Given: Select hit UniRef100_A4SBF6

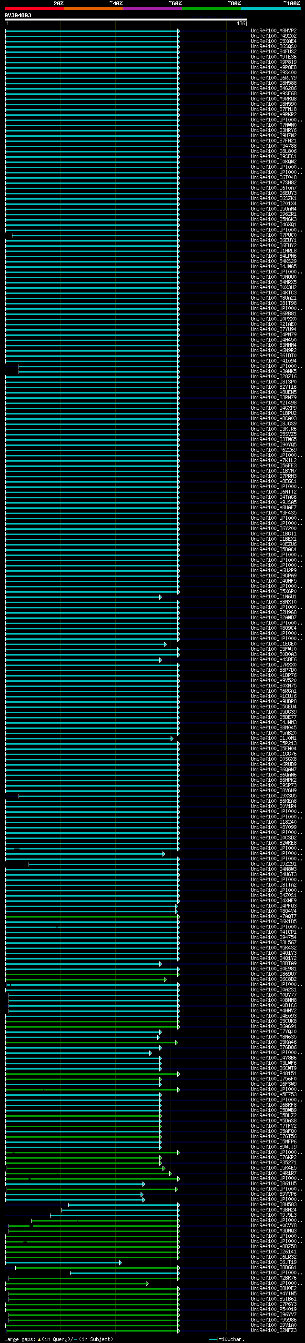Looking at the screenshot, I should pos(274,659).
